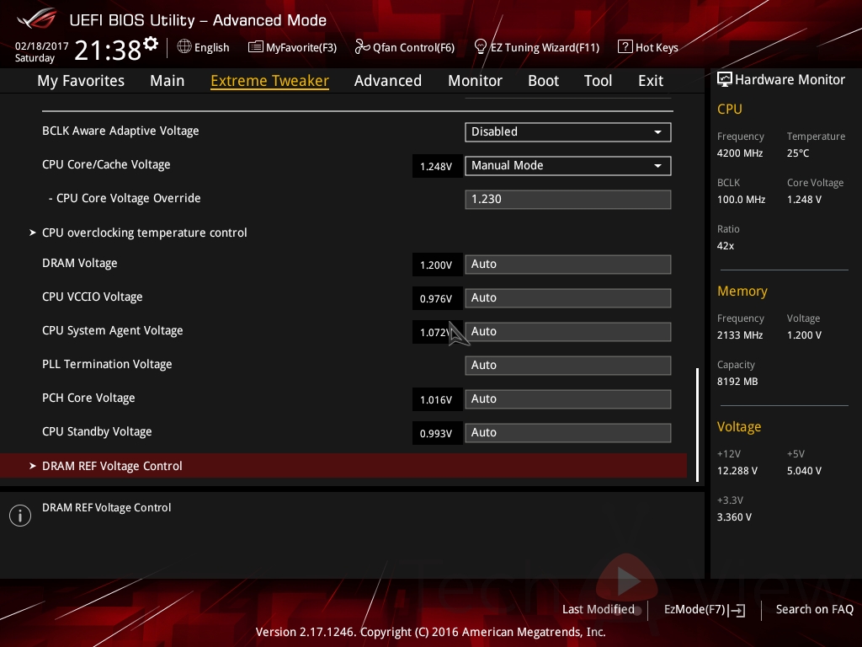
Task: Select the CPU Standby Voltage Auto field
Action: pyautogui.click(x=568, y=432)
